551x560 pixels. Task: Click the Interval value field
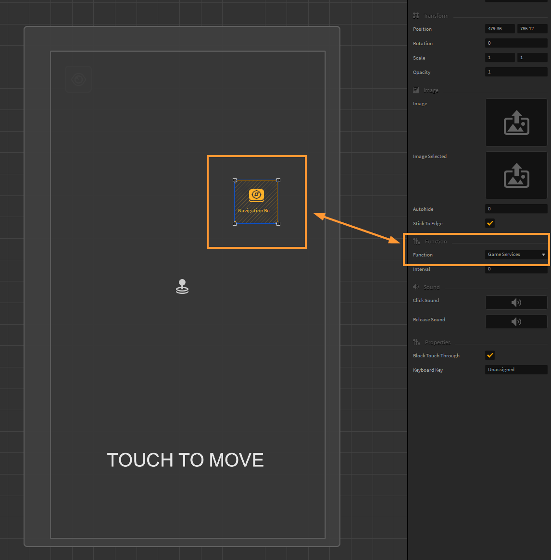click(x=516, y=269)
